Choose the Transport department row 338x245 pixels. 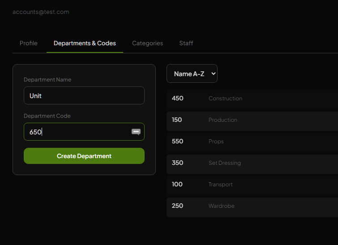point(252,186)
